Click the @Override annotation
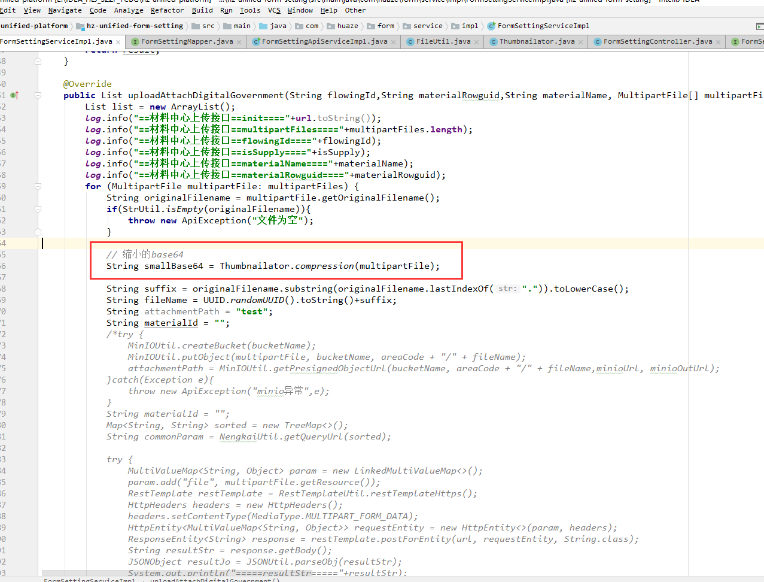 tap(87, 84)
